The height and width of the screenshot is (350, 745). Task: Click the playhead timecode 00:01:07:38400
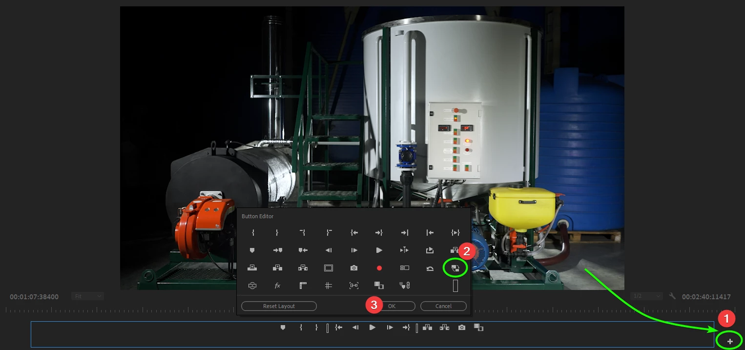(34, 297)
